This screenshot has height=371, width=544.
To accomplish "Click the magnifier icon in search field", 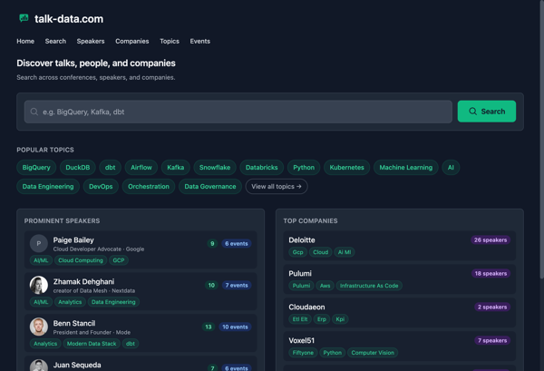I will coord(34,112).
